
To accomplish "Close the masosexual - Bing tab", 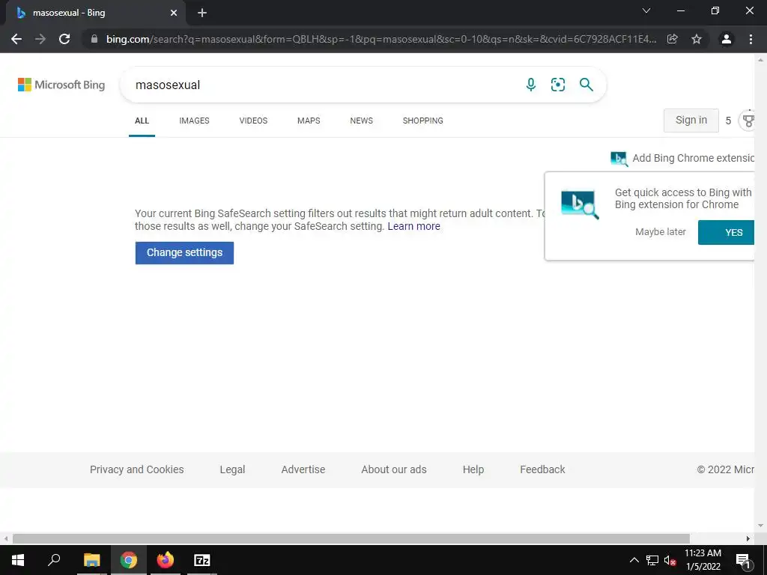I will pyautogui.click(x=174, y=13).
